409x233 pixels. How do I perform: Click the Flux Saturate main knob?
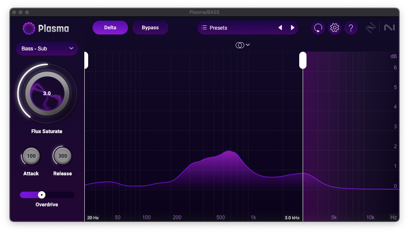[47, 93]
